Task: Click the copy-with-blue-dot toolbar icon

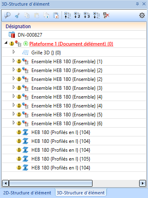Action: tap(46, 15)
